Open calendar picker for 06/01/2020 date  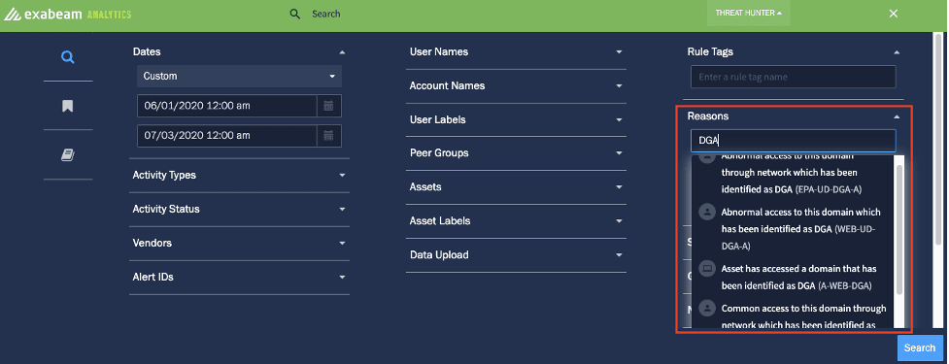click(328, 106)
